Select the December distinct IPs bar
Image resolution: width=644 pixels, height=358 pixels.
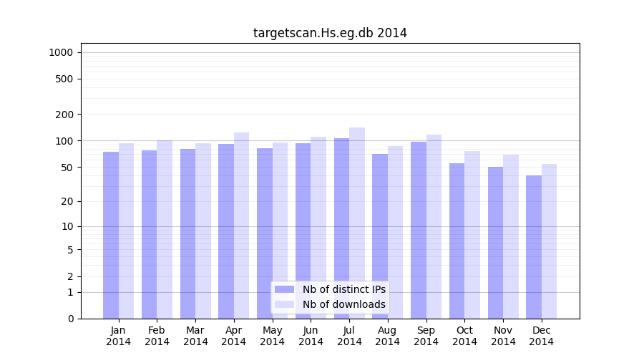pyautogui.click(x=534, y=247)
